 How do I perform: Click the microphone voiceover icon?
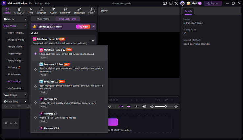(110, 106)
